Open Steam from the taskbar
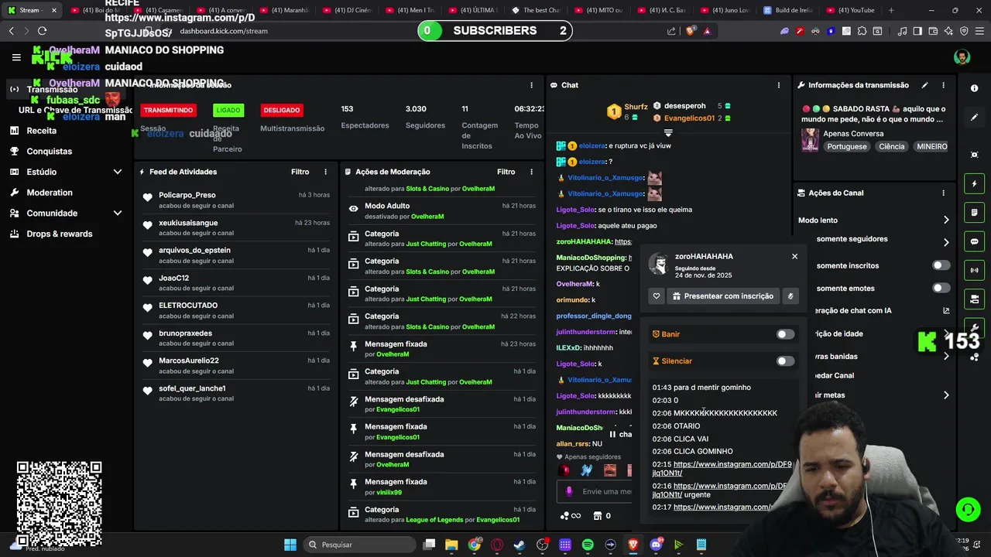The width and height of the screenshot is (991, 557). (x=520, y=545)
